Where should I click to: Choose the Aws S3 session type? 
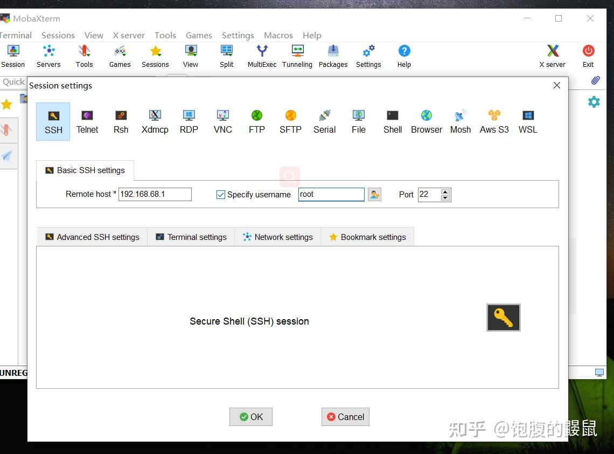(494, 121)
